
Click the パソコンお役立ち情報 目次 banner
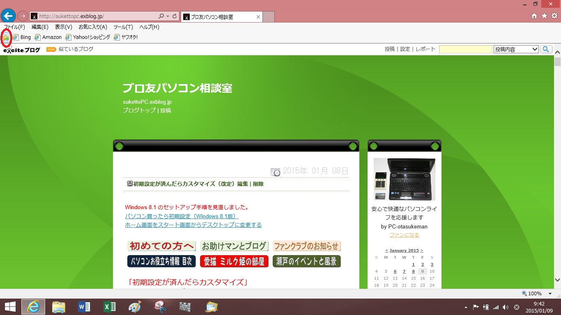[x=161, y=261]
